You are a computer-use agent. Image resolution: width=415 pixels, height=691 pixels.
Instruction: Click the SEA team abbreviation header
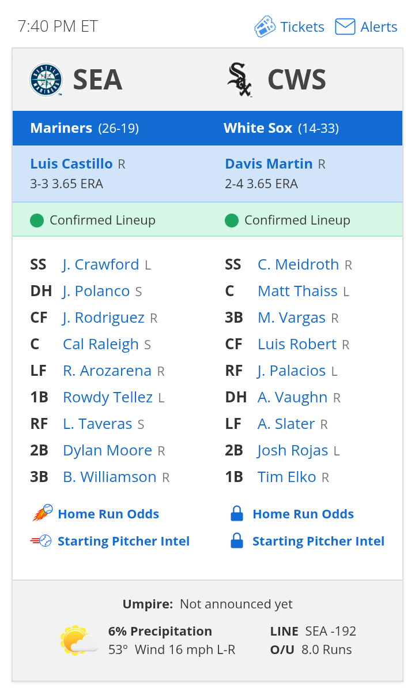[98, 80]
